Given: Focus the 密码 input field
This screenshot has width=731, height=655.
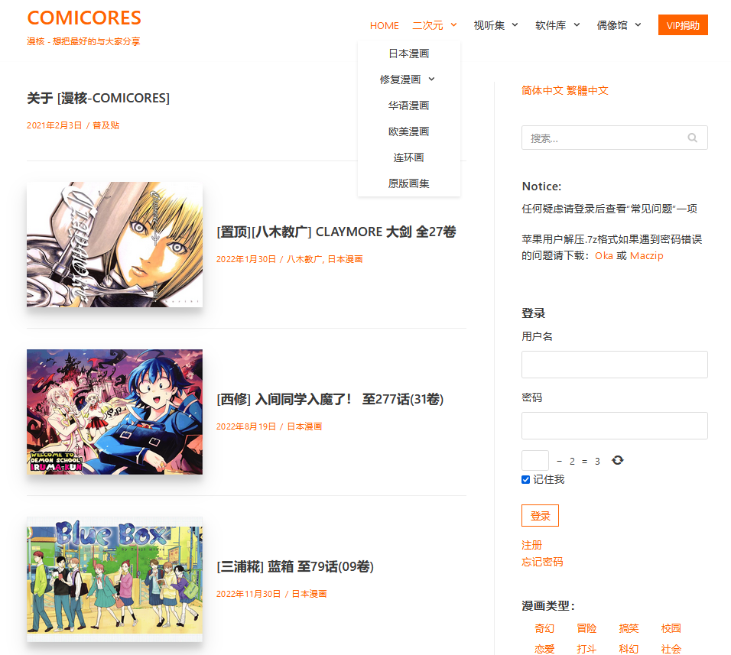Looking at the screenshot, I should pyautogui.click(x=615, y=426).
